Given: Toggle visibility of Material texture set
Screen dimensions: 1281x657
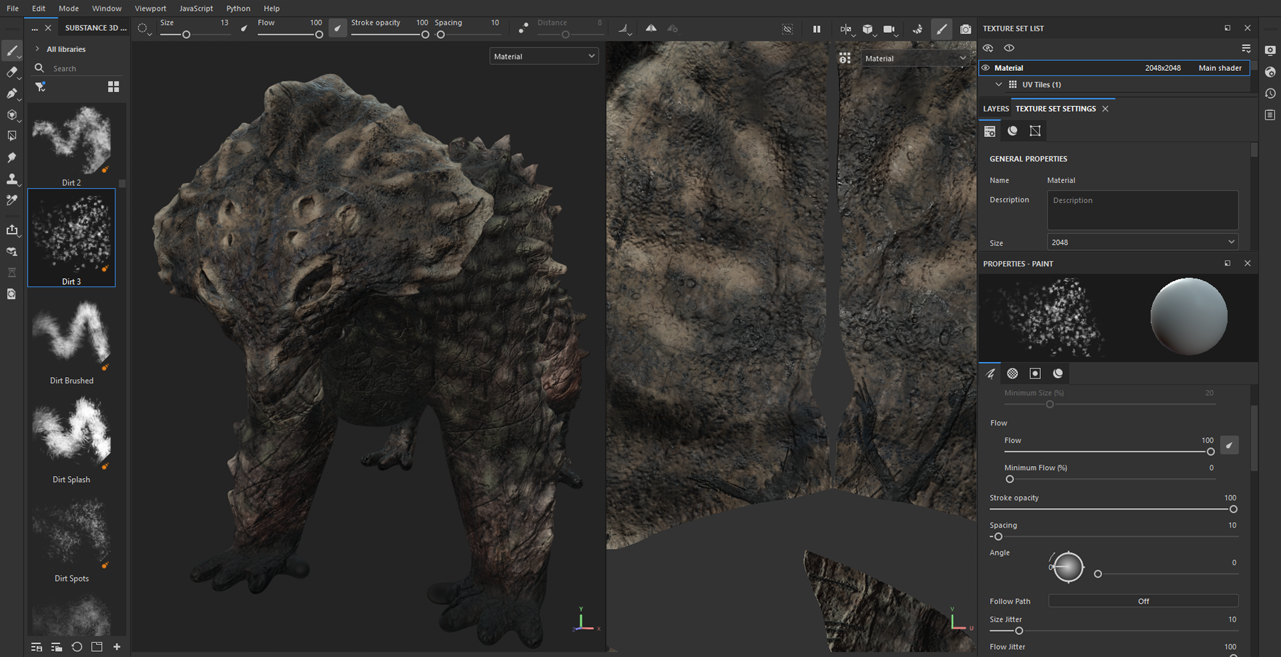Looking at the screenshot, I should [985, 68].
